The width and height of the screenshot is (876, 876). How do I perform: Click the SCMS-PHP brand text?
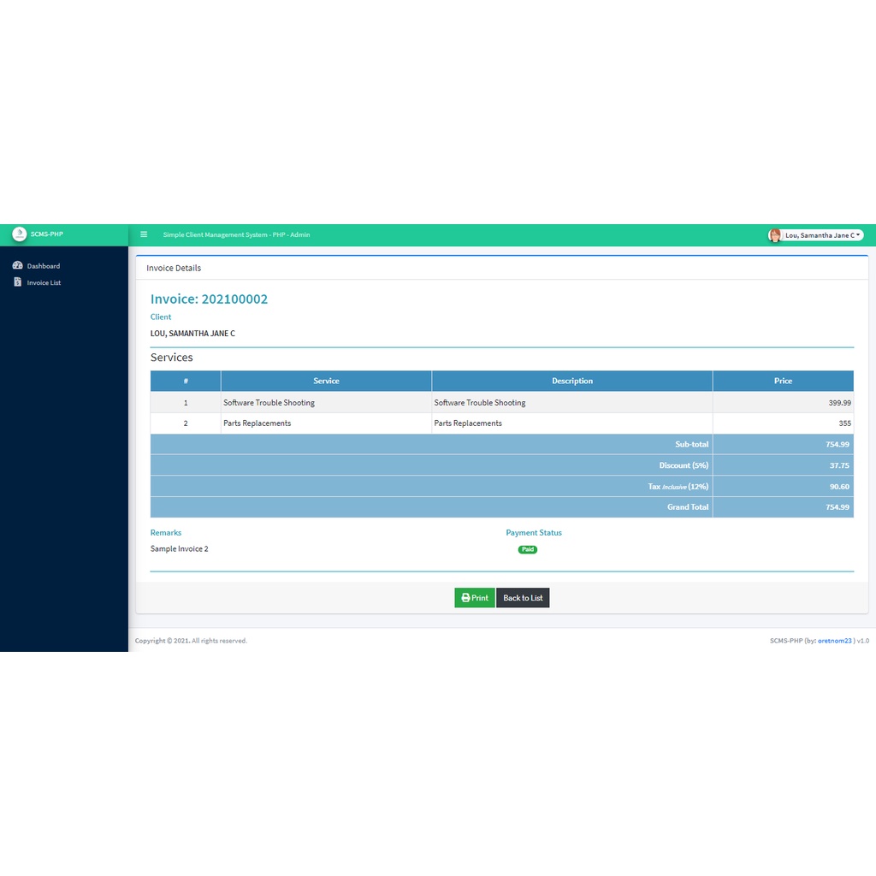(46, 234)
